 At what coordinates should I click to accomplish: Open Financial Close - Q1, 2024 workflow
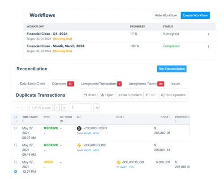click(47, 34)
